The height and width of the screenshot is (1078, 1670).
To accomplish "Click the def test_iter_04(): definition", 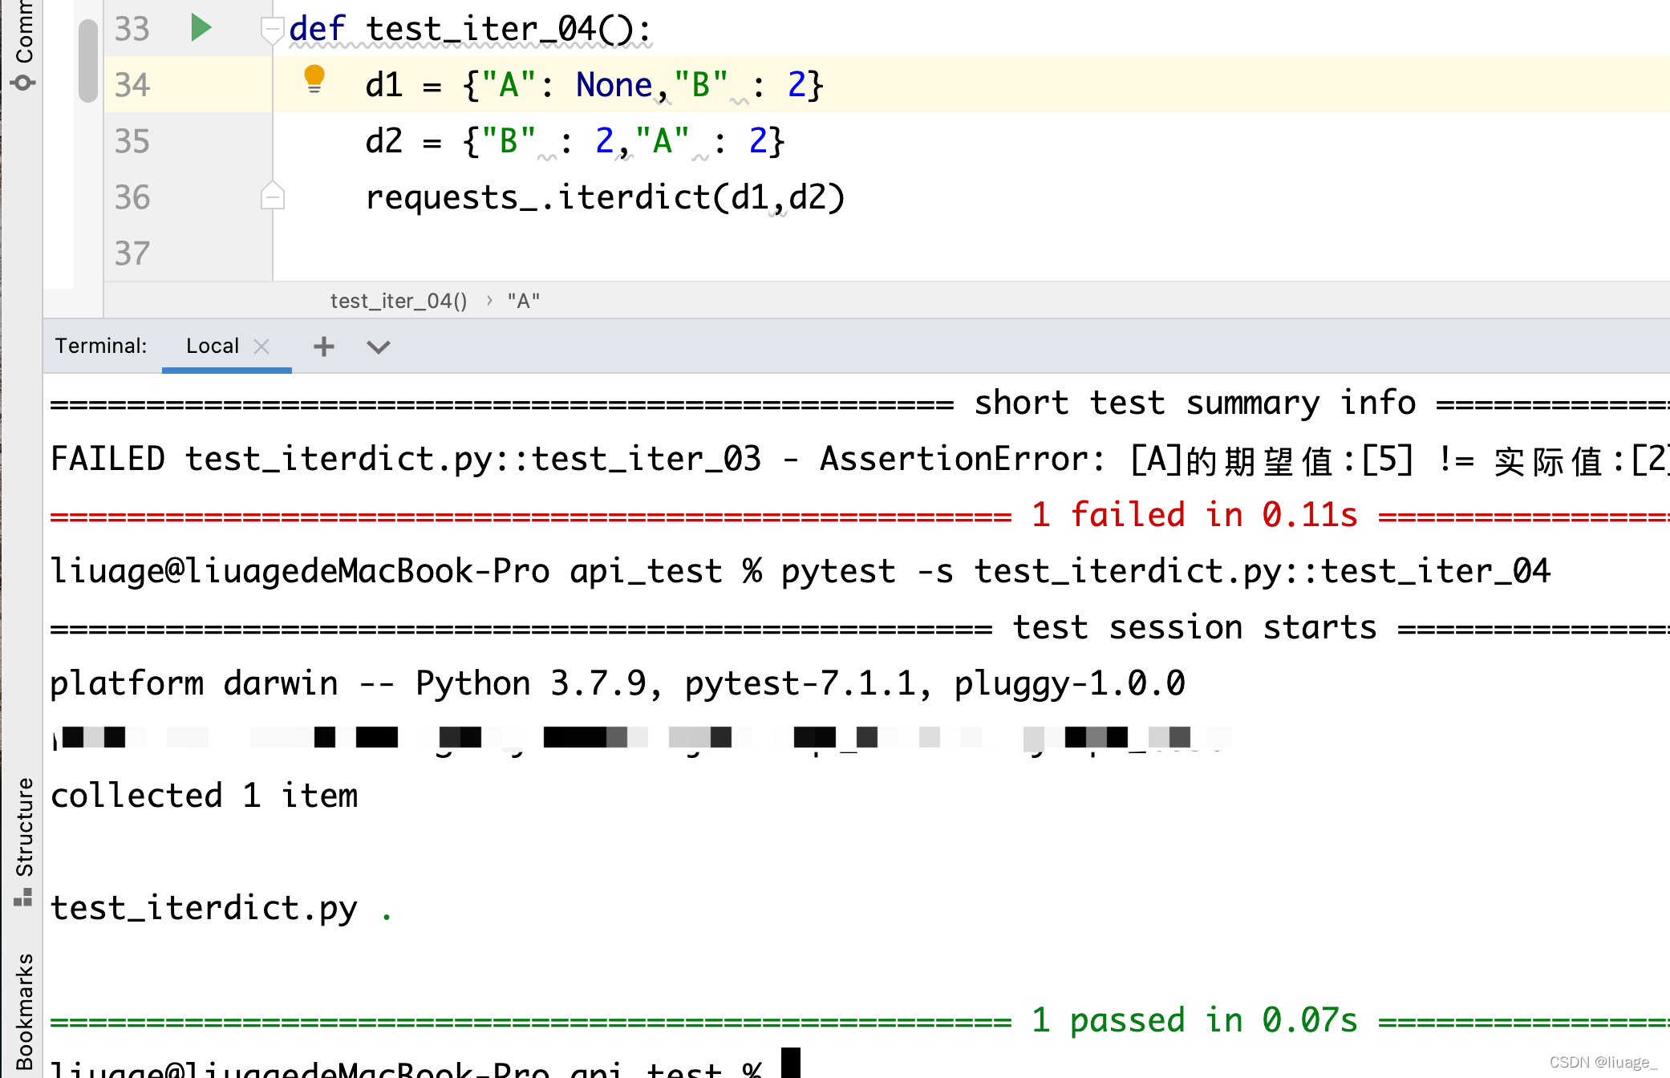I will pos(470,29).
